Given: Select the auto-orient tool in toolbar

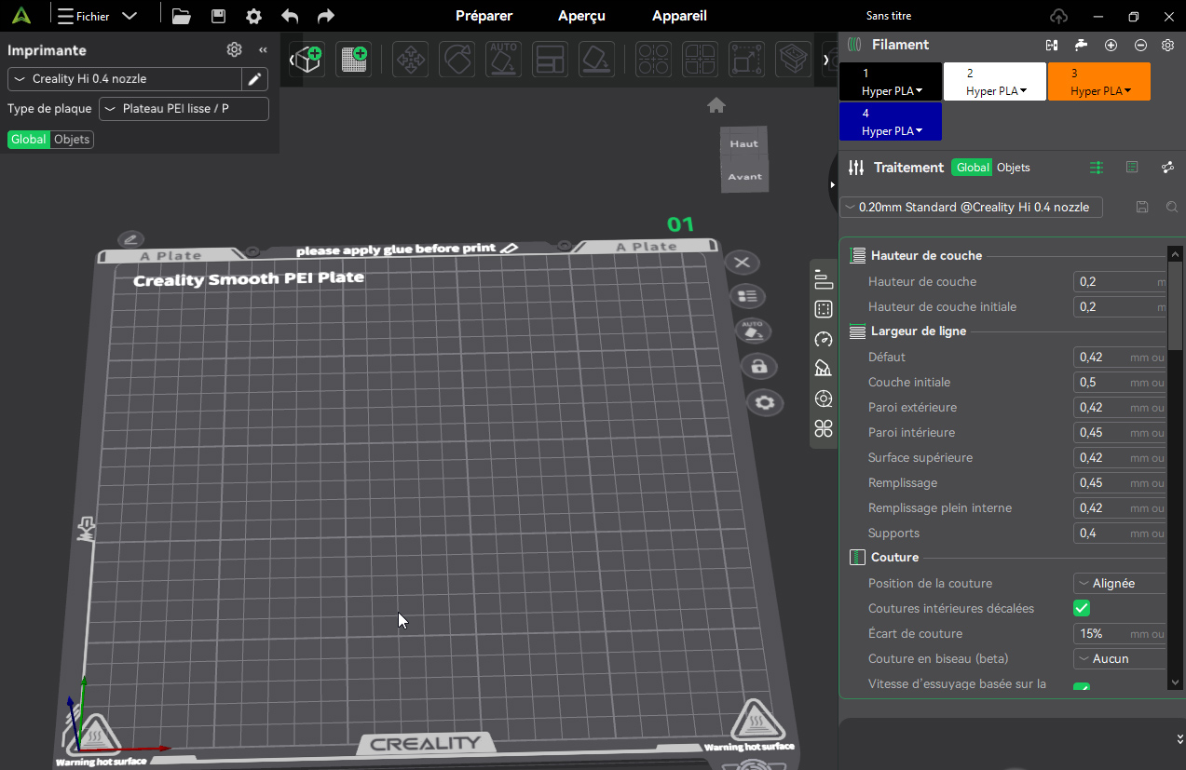Looking at the screenshot, I should point(503,60).
